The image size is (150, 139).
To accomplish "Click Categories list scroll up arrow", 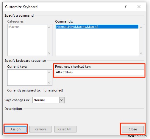I will click(x=49, y=27).
